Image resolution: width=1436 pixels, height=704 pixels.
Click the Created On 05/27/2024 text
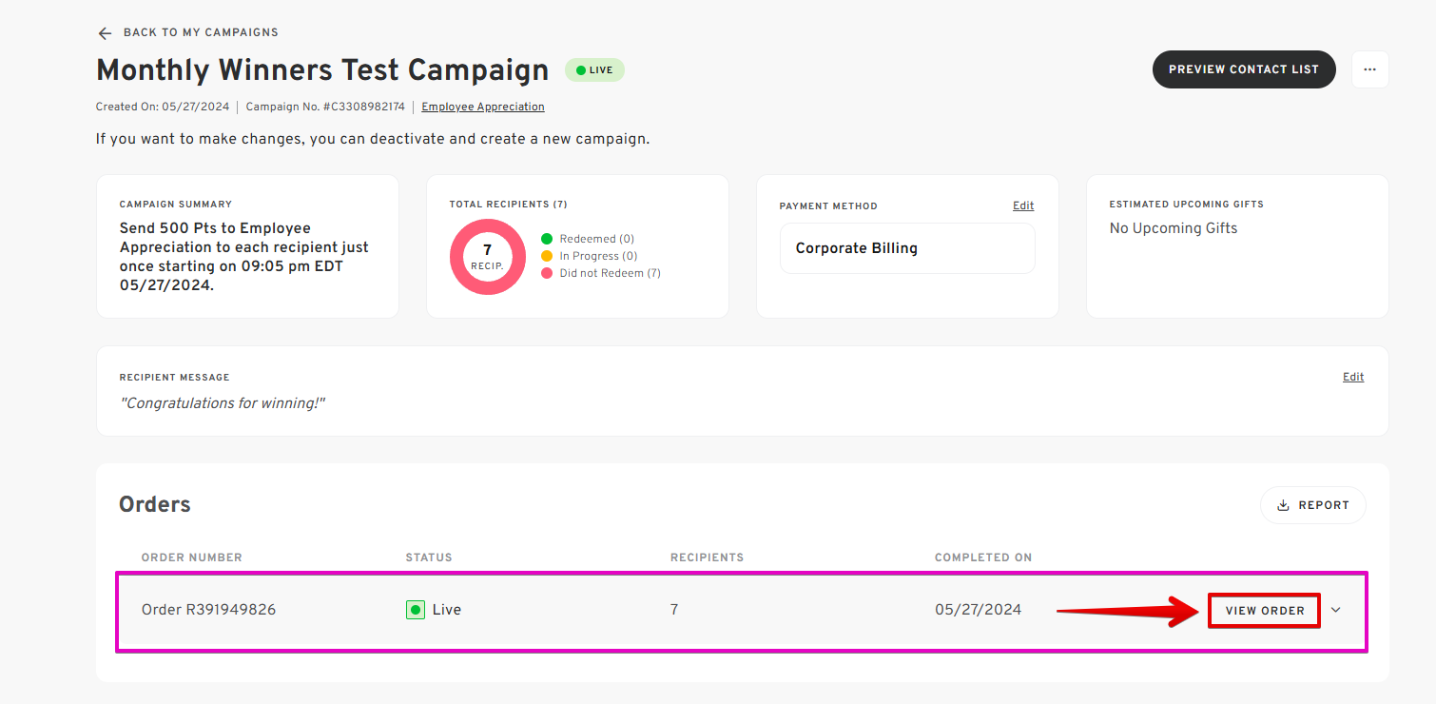(163, 107)
